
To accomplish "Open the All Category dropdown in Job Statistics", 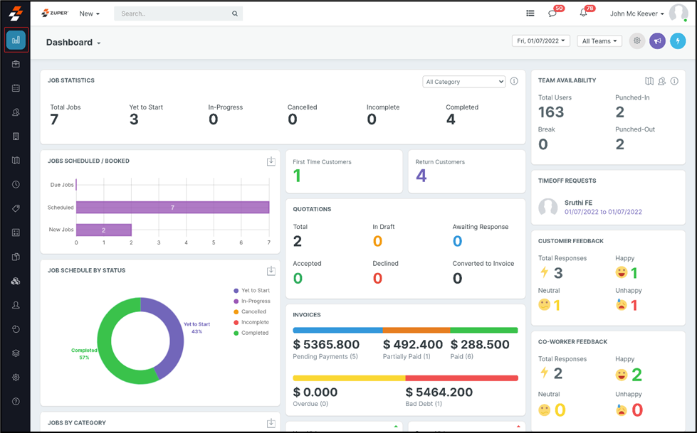I will click(463, 81).
